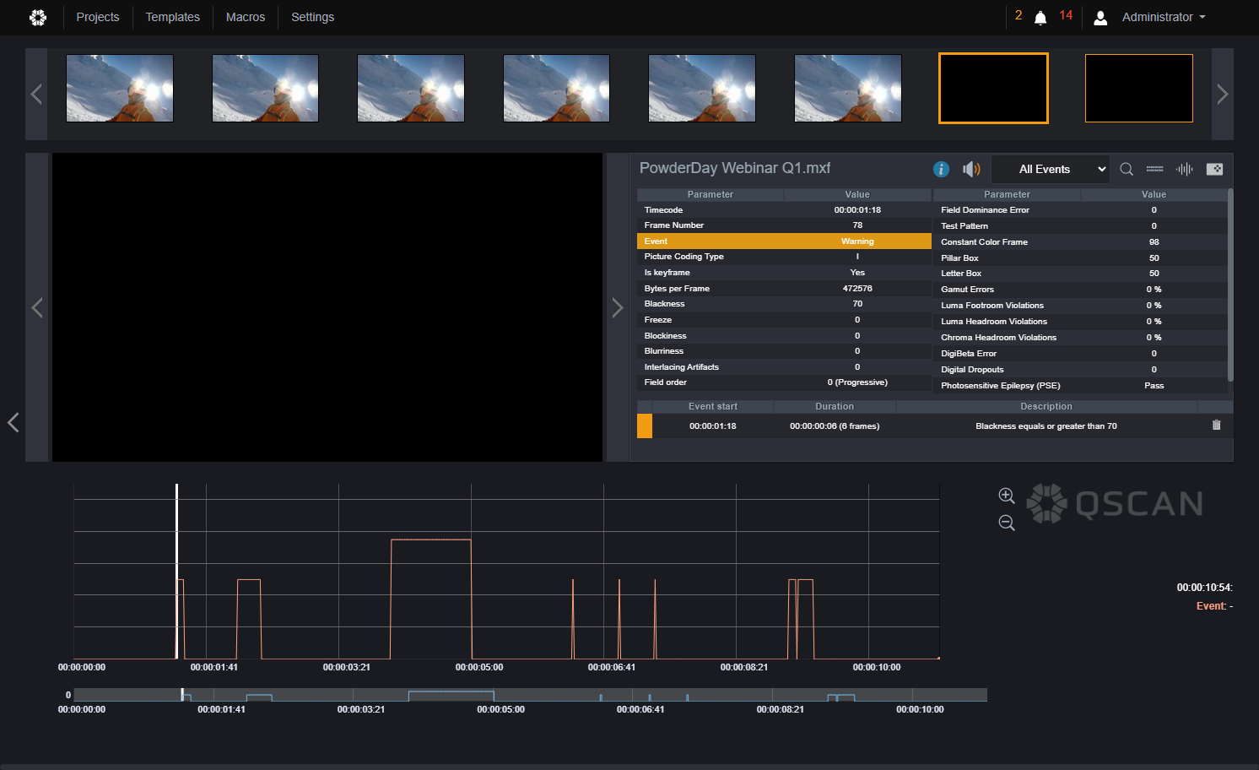Select the highlighted Event Warning row

(x=784, y=241)
